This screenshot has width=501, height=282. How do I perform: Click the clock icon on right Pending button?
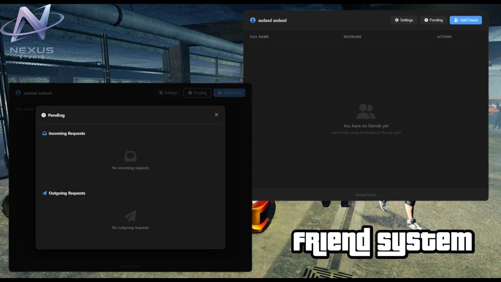(x=426, y=20)
